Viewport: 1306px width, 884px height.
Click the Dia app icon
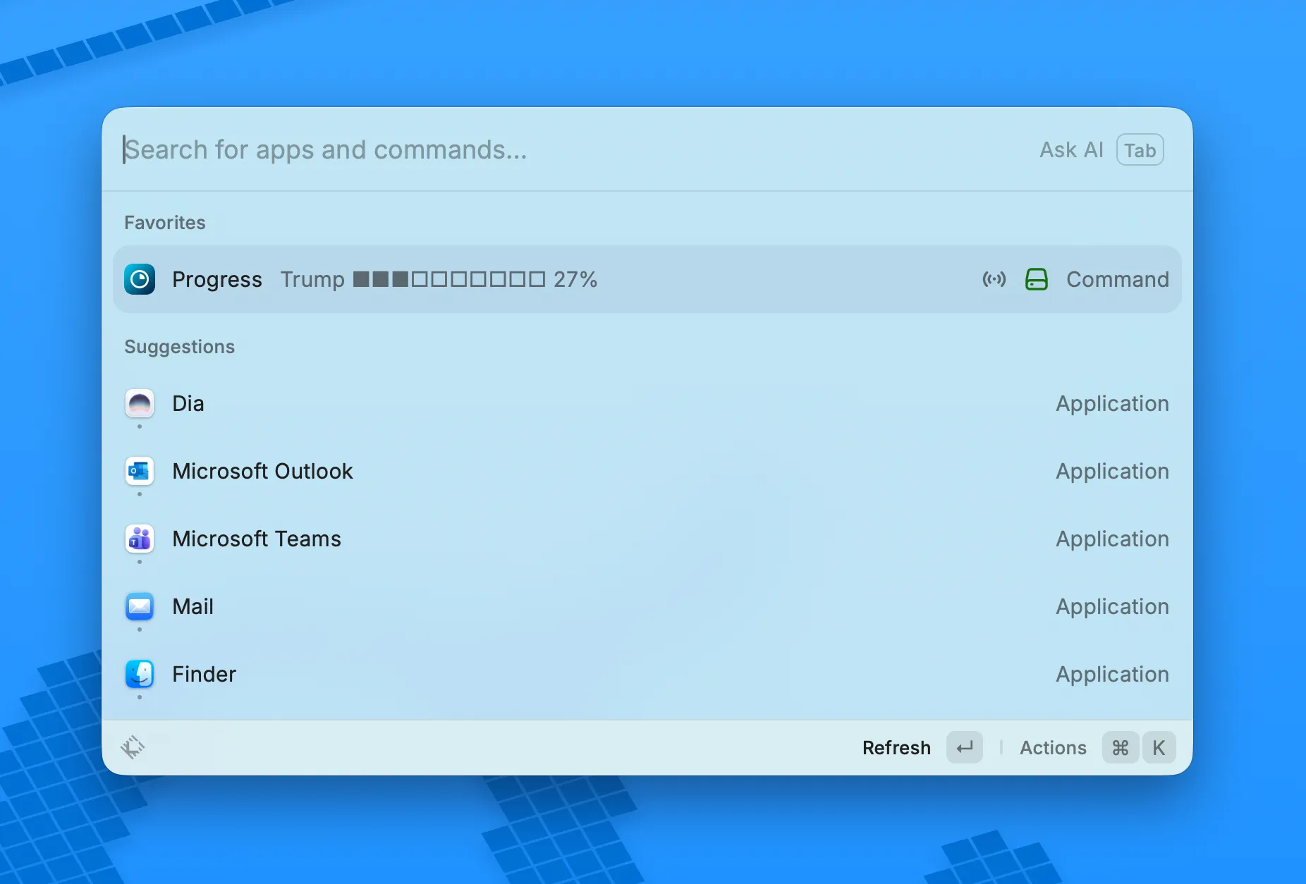pos(140,403)
